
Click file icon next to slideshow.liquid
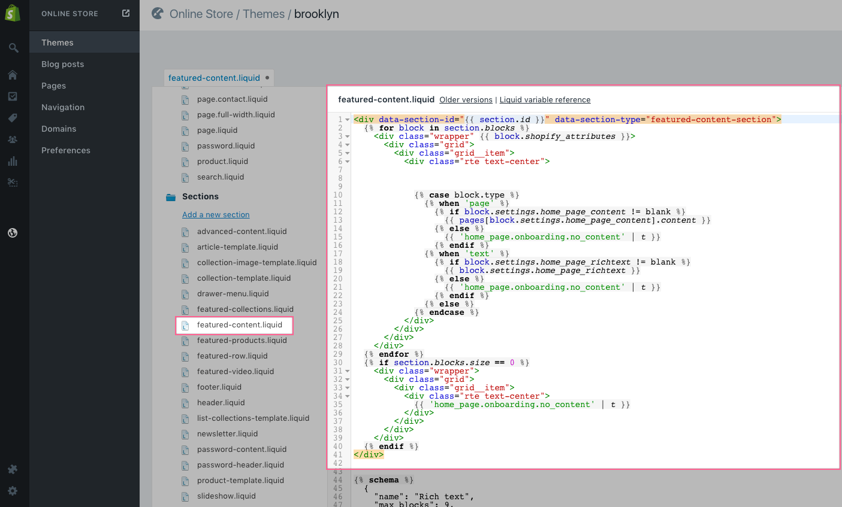185,496
